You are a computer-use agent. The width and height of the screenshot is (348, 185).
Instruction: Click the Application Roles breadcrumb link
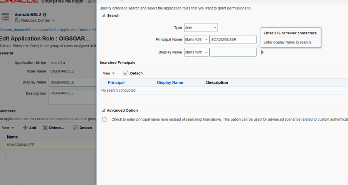[x=74, y=30]
